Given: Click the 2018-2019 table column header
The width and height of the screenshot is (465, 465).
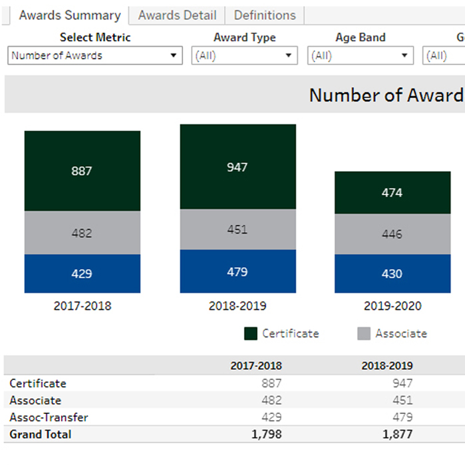Looking at the screenshot, I should pyautogui.click(x=387, y=366).
